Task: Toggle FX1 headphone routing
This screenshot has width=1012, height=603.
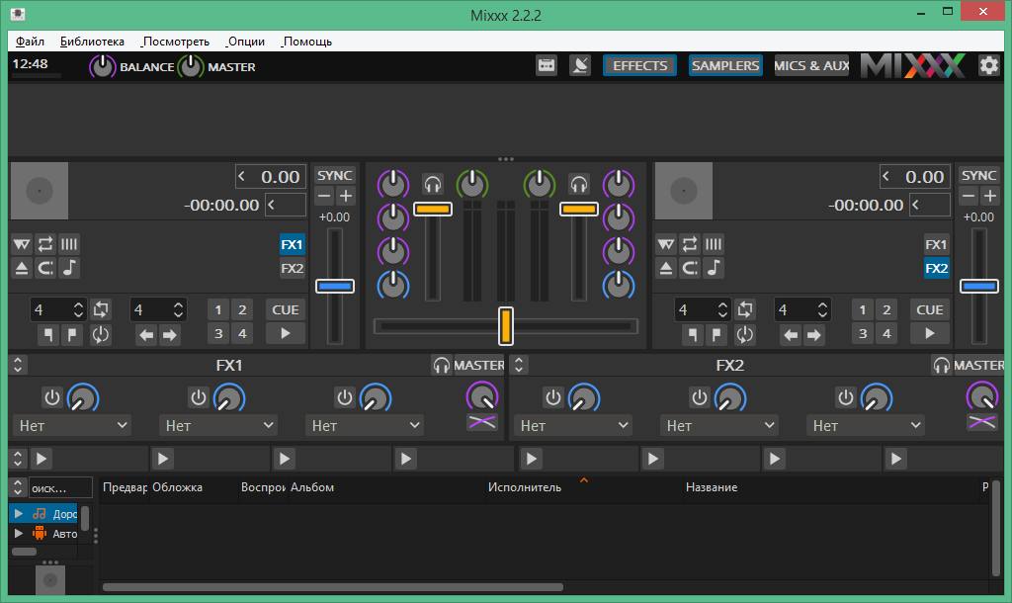Action: [x=442, y=366]
